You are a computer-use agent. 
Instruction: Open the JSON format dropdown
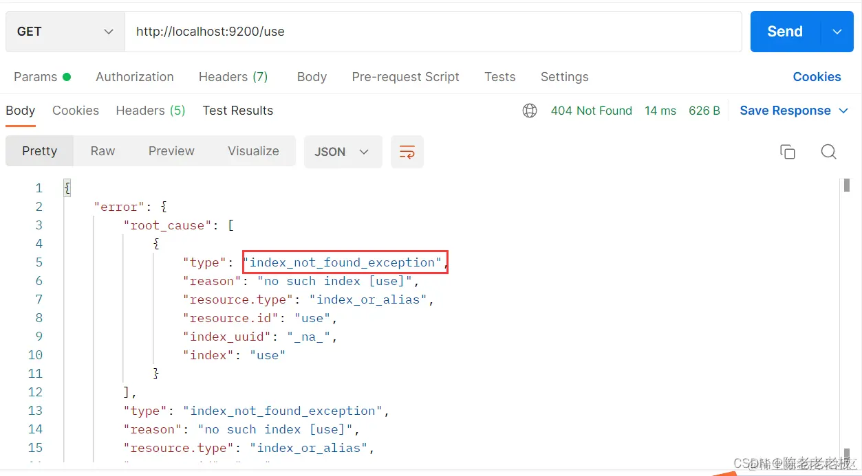343,152
